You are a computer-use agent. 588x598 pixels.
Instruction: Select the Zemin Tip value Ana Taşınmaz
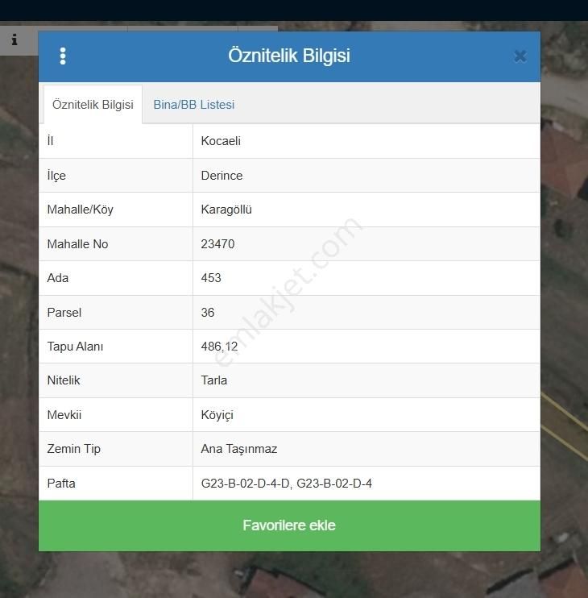238,449
